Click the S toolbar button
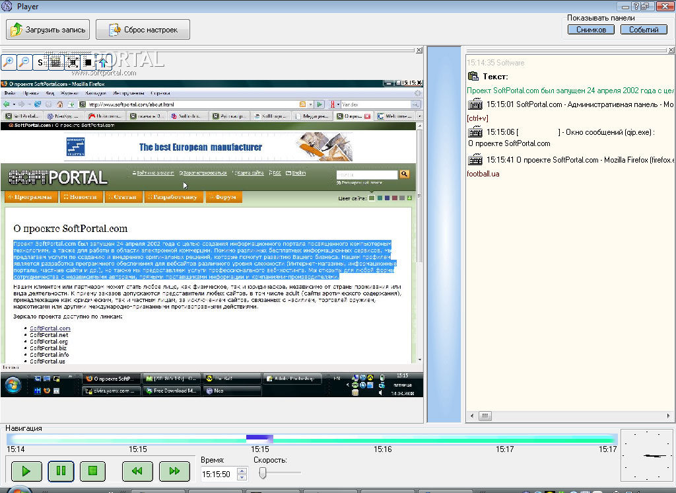This screenshot has width=676, height=493. (40, 62)
